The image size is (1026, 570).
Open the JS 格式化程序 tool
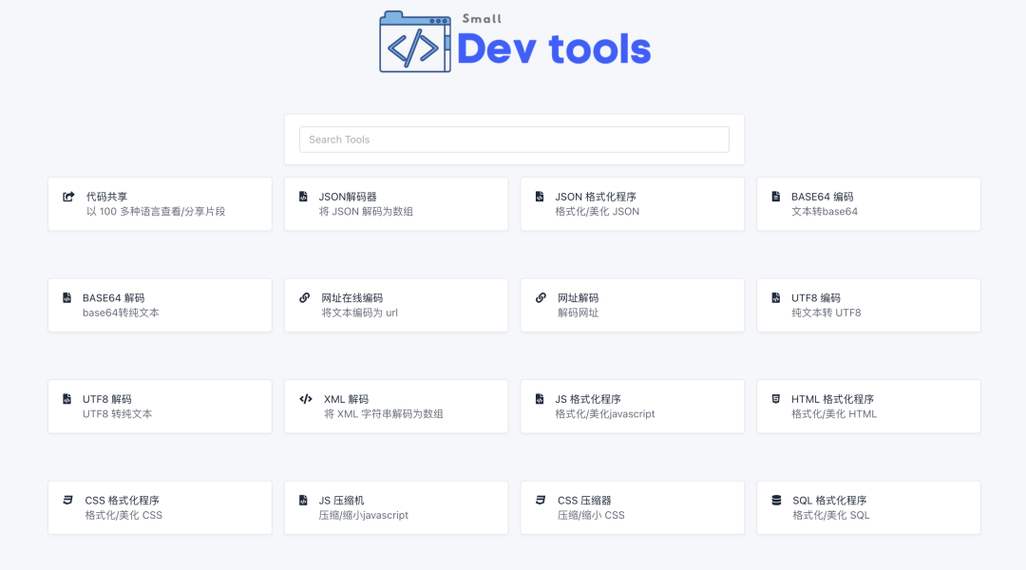[x=632, y=406]
